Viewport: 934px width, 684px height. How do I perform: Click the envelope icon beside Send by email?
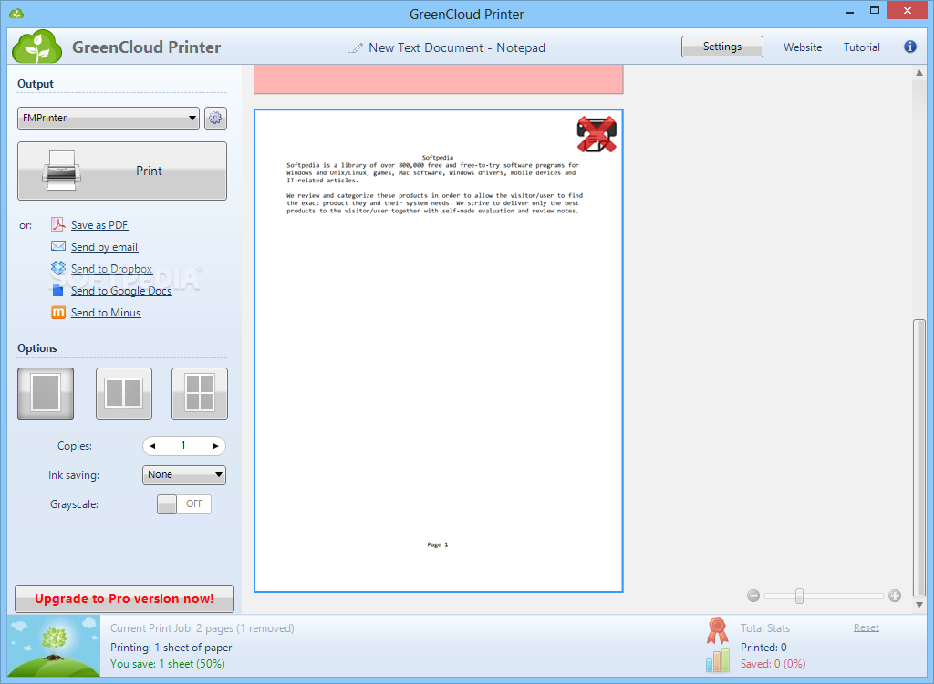point(57,246)
